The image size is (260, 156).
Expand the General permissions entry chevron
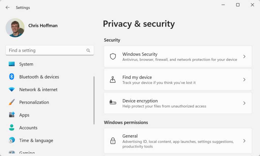pos(244,141)
